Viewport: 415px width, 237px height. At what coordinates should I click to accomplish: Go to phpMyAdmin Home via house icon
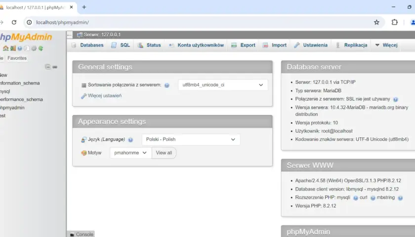5,48
